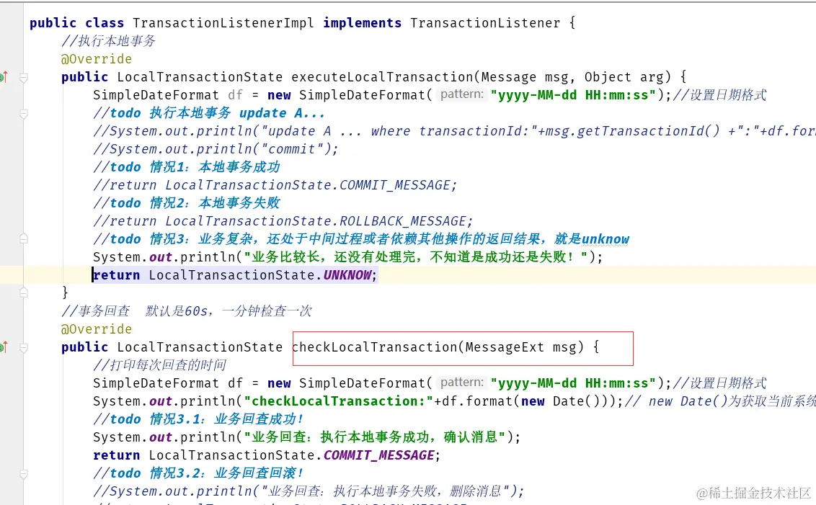Click the comment '//执行本地事务' under the class declaration
The image size is (816, 505).
tap(108, 41)
